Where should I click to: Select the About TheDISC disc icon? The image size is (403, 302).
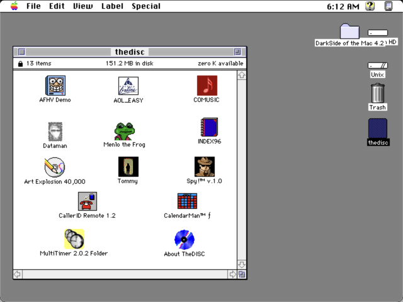point(184,240)
